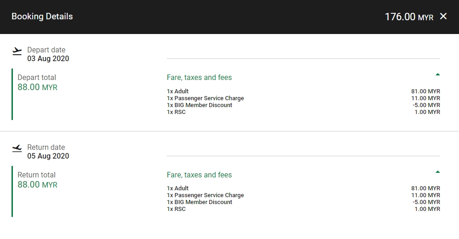Close the Booking Details panel
The width and height of the screenshot is (459, 239).
coord(443,17)
